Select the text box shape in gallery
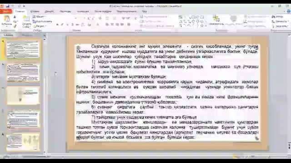The width and height of the screenshot is (291, 163). tap(181, 17)
